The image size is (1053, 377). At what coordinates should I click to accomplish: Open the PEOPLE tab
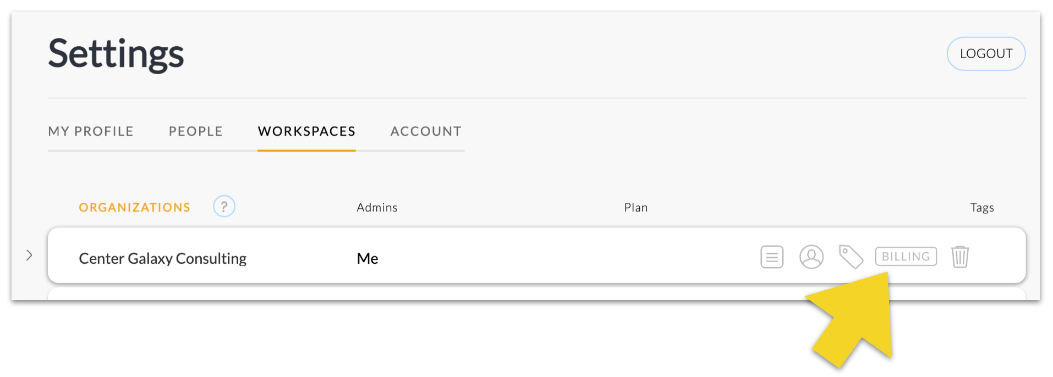(x=195, y=131)
